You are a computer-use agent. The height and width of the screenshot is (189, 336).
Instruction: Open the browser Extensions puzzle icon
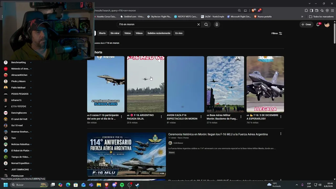coord(306,10)
